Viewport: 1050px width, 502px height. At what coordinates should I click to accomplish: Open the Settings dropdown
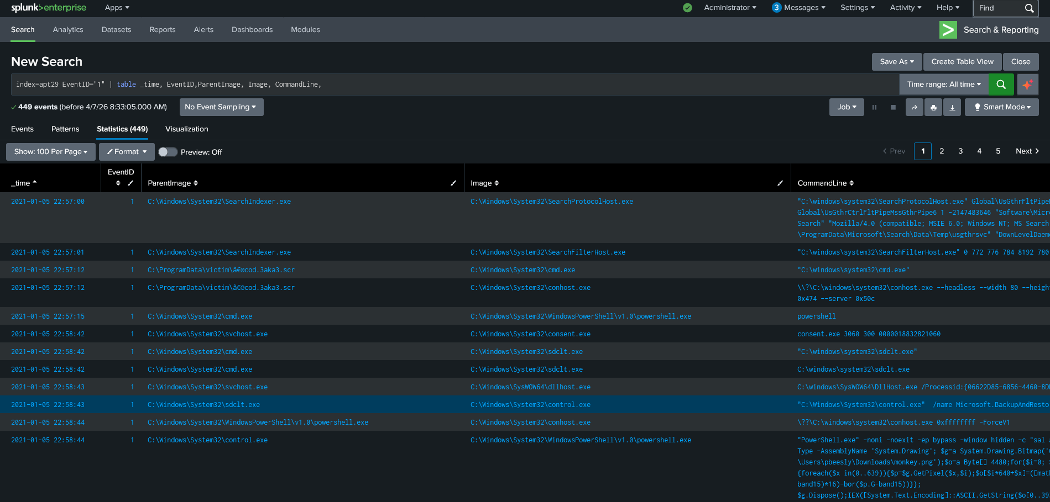(x=858, y=8)
